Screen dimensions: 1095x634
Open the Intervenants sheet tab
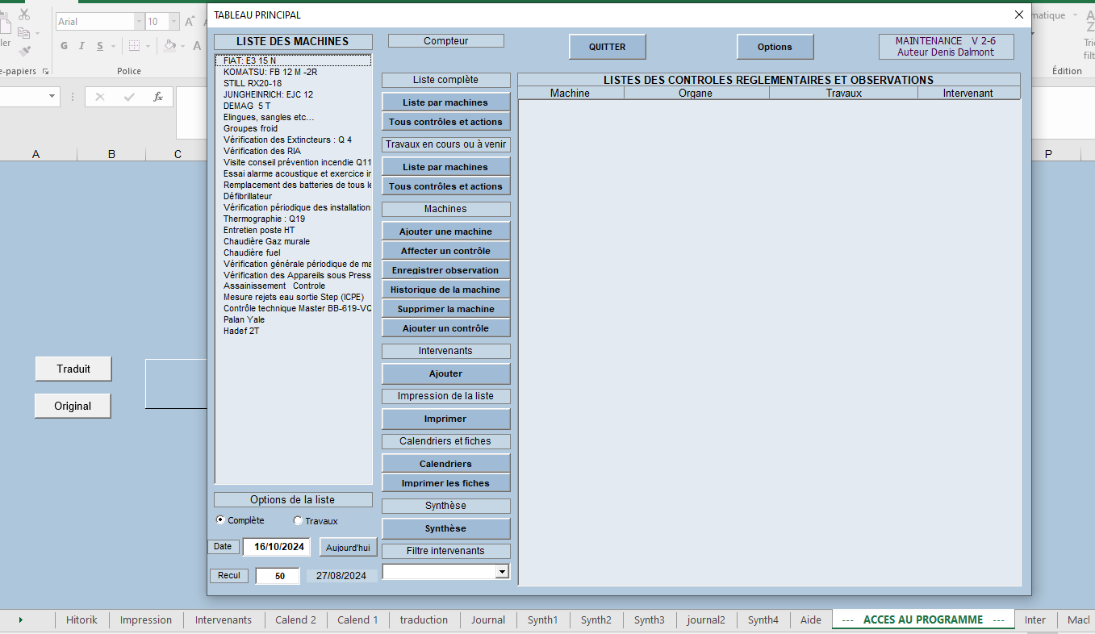[x=224, y=619]
